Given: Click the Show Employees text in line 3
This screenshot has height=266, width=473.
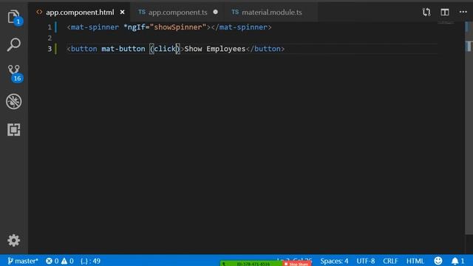Looking at the screenshot, I should 215,49.
